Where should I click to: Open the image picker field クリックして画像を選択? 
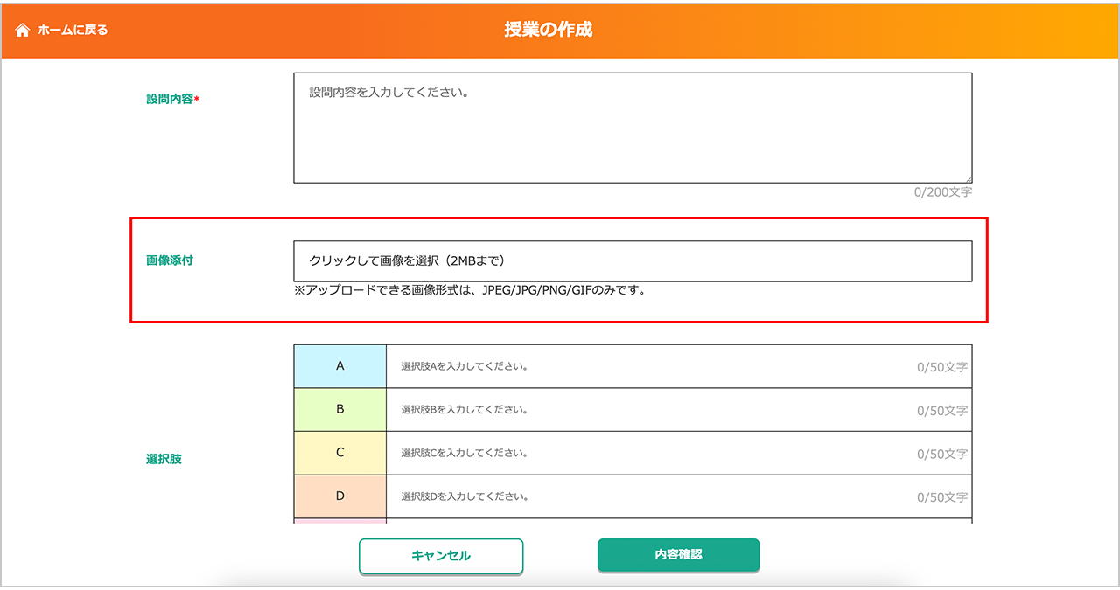click(632, 260)
